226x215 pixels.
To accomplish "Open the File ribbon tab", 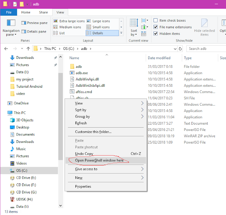I will click(9, 12).
